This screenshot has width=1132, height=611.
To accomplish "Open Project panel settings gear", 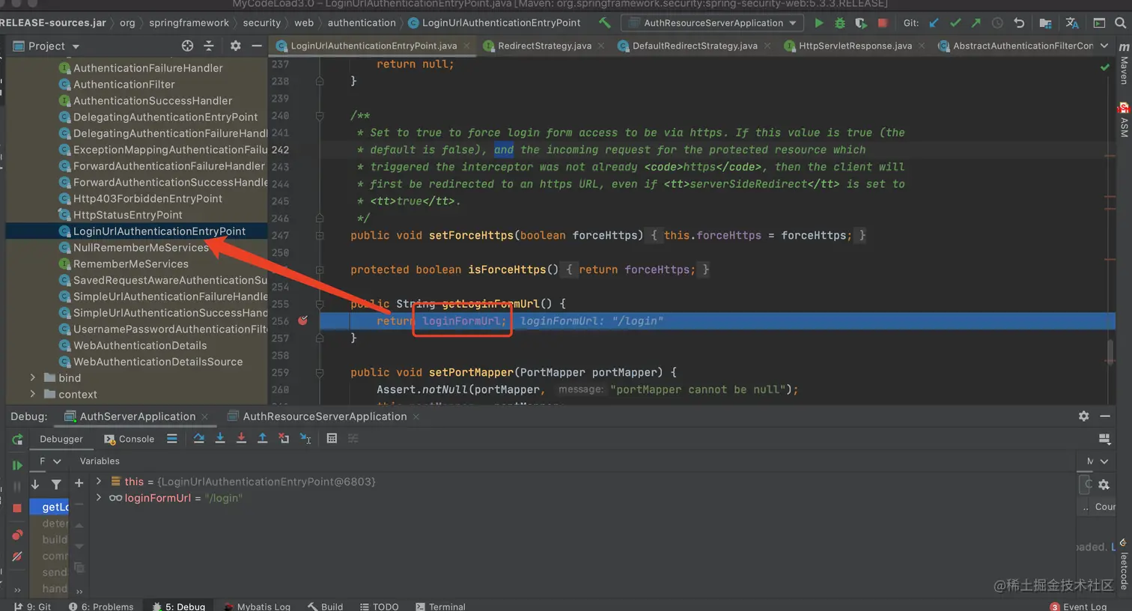I will (235, 46).
